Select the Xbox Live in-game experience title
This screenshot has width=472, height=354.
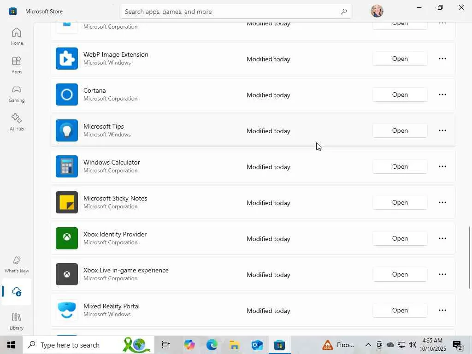pos(126,270)
